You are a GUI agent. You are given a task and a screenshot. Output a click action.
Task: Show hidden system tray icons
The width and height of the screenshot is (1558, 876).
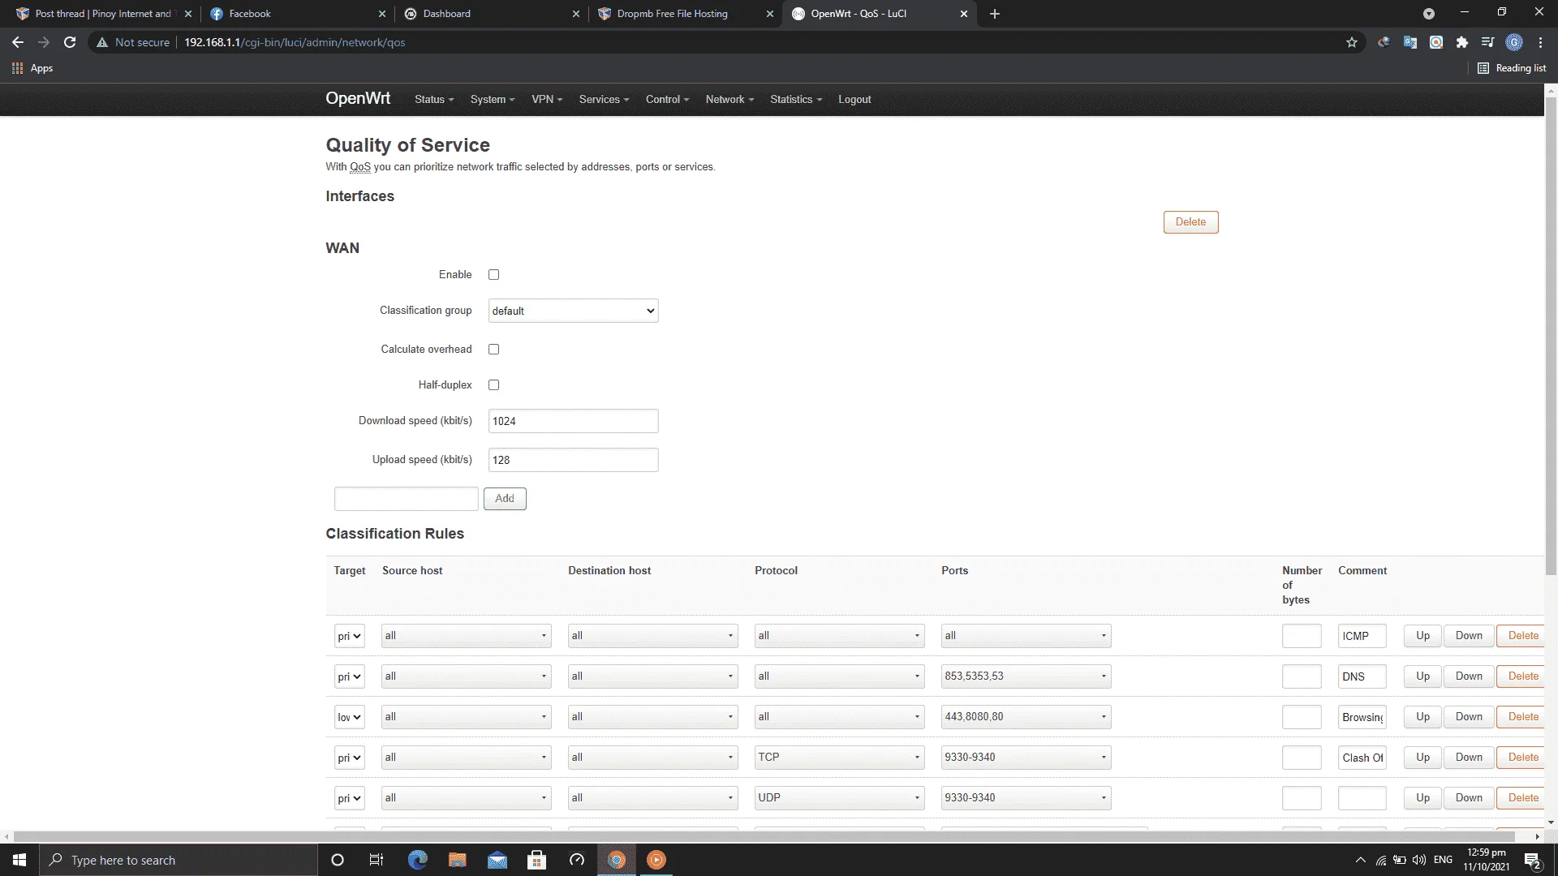point(1361,860)
